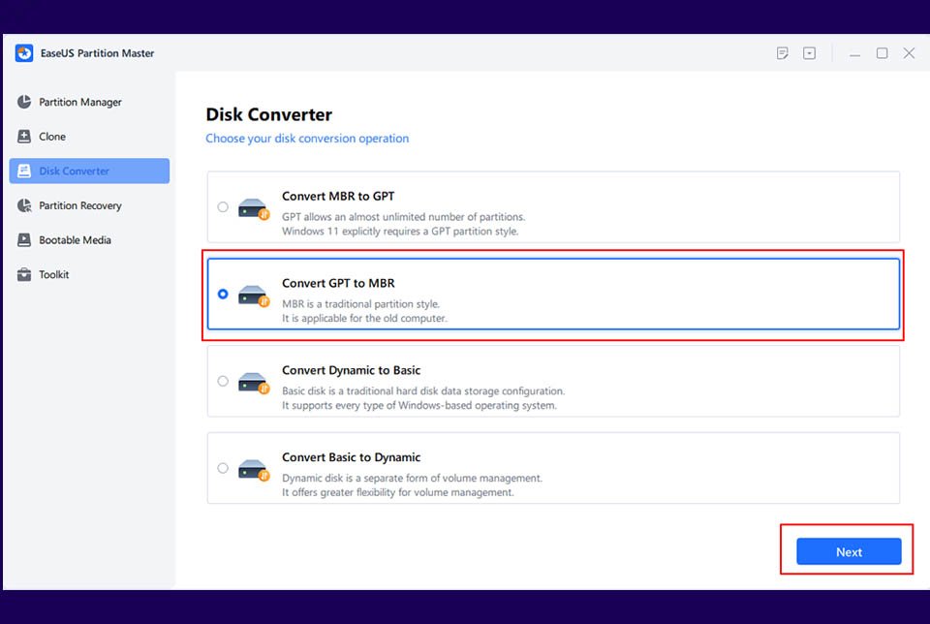Viewport: 930px width, 624px height.
Task: Click the disk icon beside Convert MBR to GPT
Action: pyautogui.click(x=254, y=208)
